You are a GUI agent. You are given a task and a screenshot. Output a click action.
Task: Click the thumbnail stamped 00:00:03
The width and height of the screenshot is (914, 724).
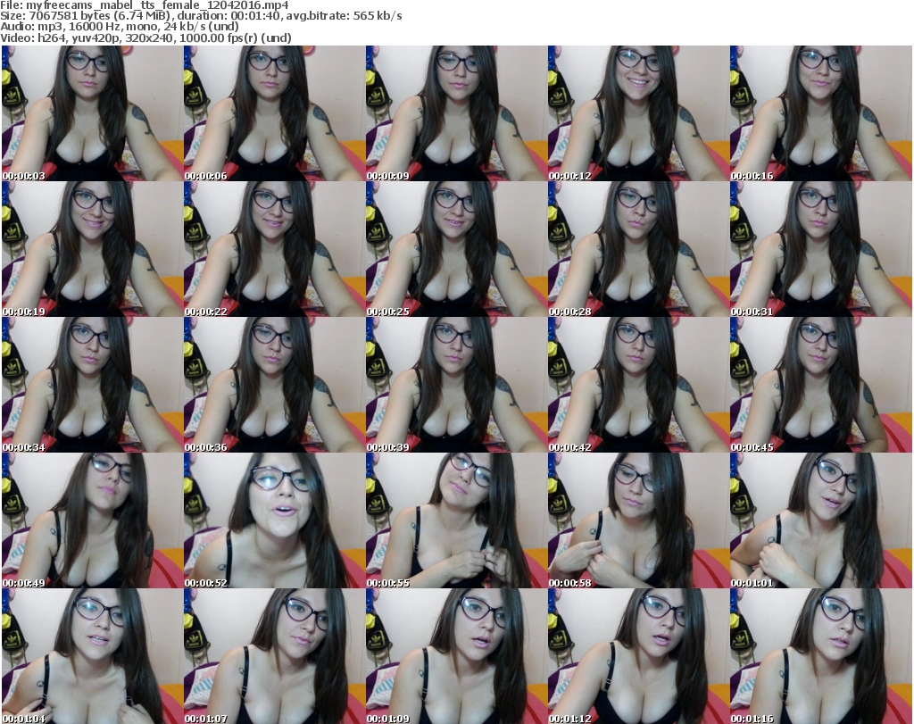pyautogui.click(x=92, y=113)
